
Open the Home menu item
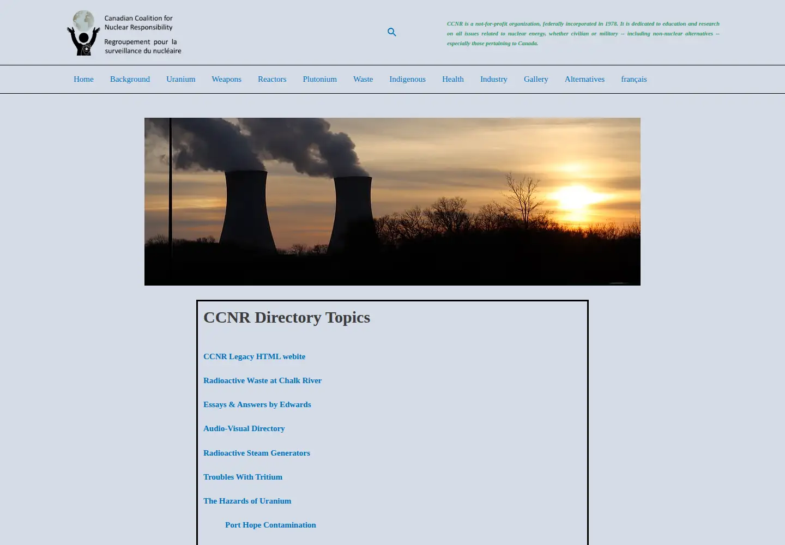click(x=83, y=79)
